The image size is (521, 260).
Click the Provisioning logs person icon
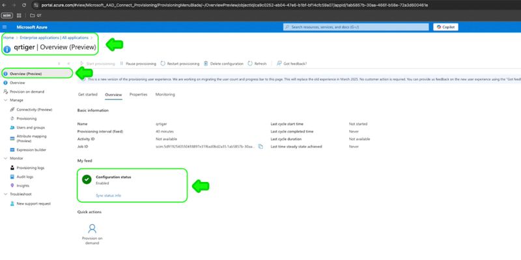click(12, 168)
